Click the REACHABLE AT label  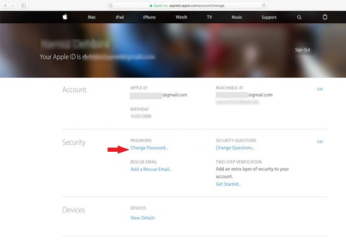(x=229, y=88)
